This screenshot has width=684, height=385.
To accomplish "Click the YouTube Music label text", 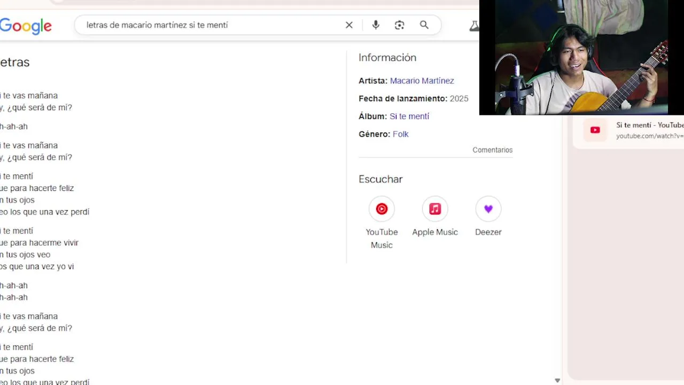I will tap(382, 238).
